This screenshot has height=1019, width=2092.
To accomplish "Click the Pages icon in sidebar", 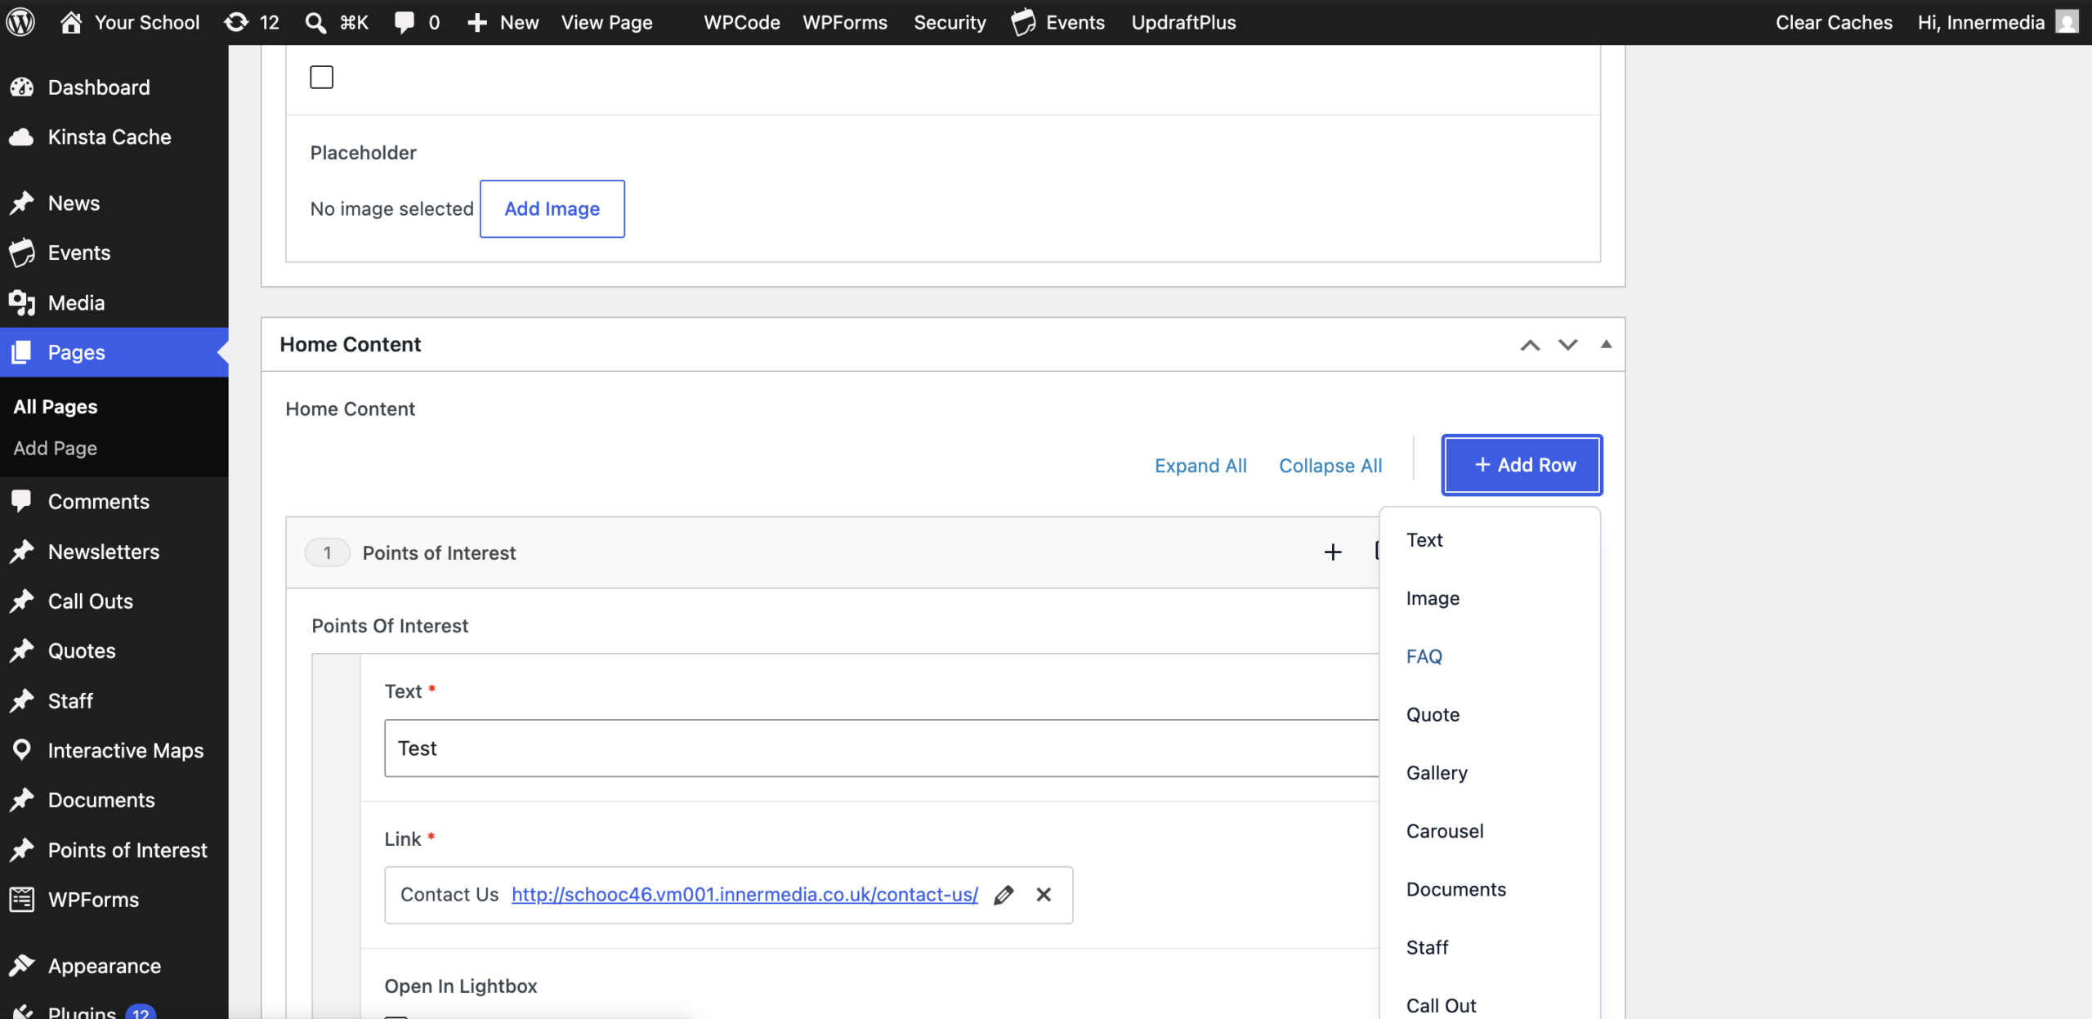I will pos(22,352).
